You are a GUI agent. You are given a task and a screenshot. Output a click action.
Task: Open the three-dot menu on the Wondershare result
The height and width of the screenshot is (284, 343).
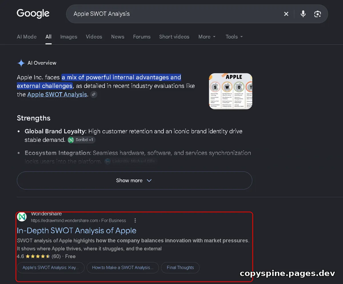tap(135, 221)
